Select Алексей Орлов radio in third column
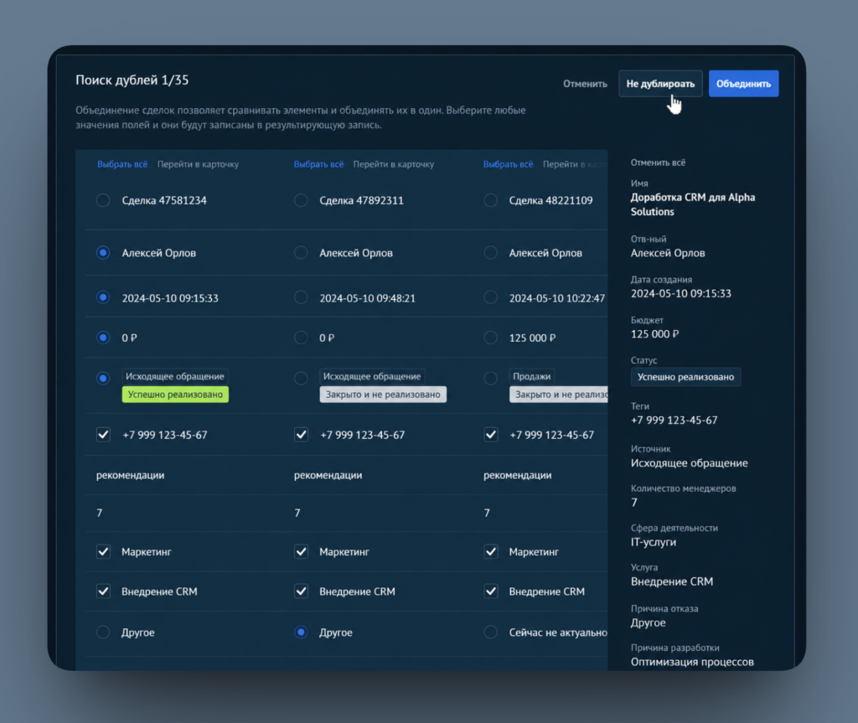858x723 pixels. point(490,253)
